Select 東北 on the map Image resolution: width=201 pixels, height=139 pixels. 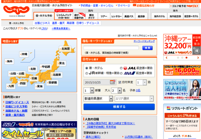pyautogui.click(x=62, y=63)
